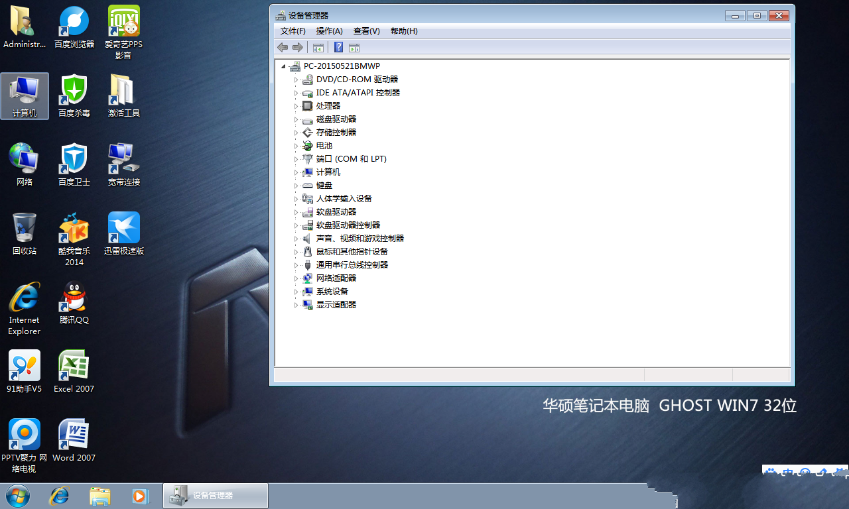849x509 pixels.
Task: Click the show/hide action pane toolbar icon
Action: (x=354, y=47)
